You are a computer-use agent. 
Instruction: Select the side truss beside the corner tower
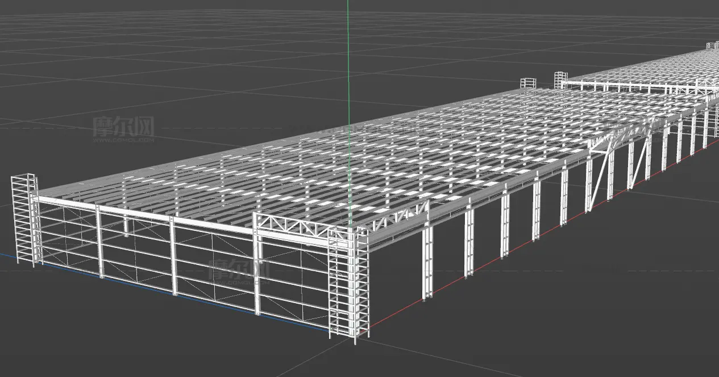coord(398,217)
